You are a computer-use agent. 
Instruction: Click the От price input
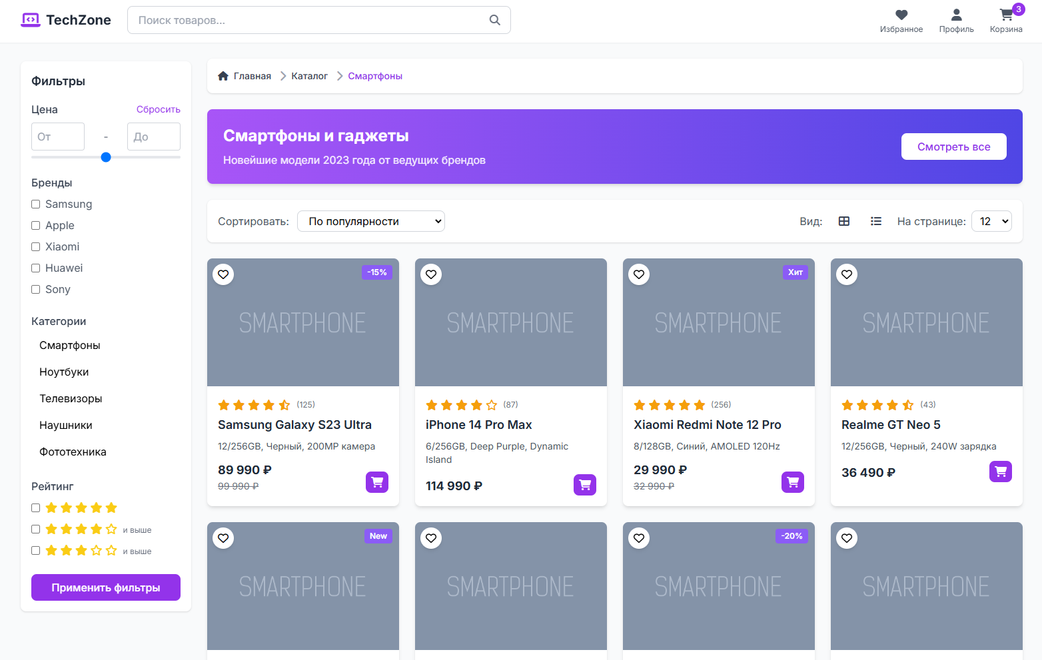point(58,137)
